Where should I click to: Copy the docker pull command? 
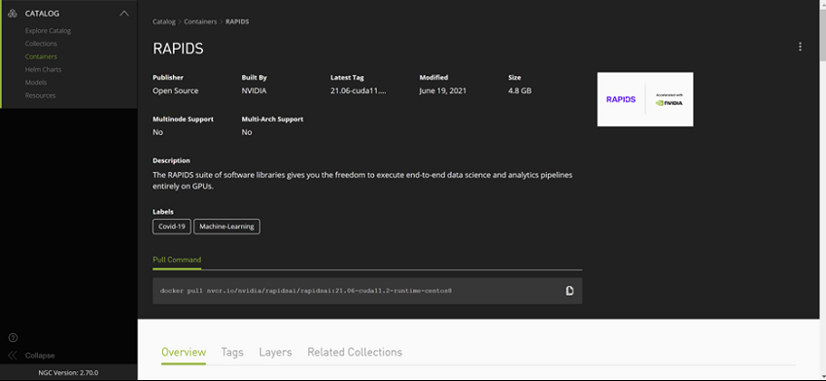(569, 291)
